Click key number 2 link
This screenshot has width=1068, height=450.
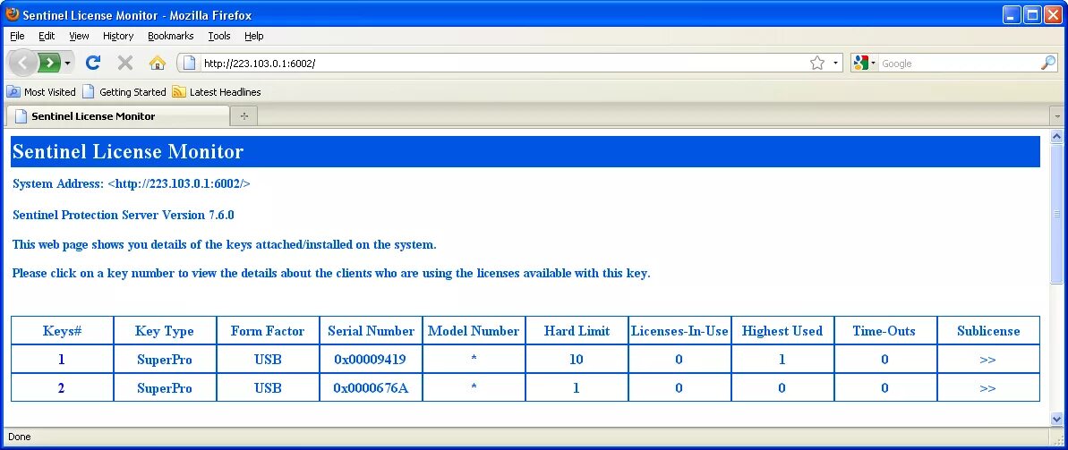[62, 388]
